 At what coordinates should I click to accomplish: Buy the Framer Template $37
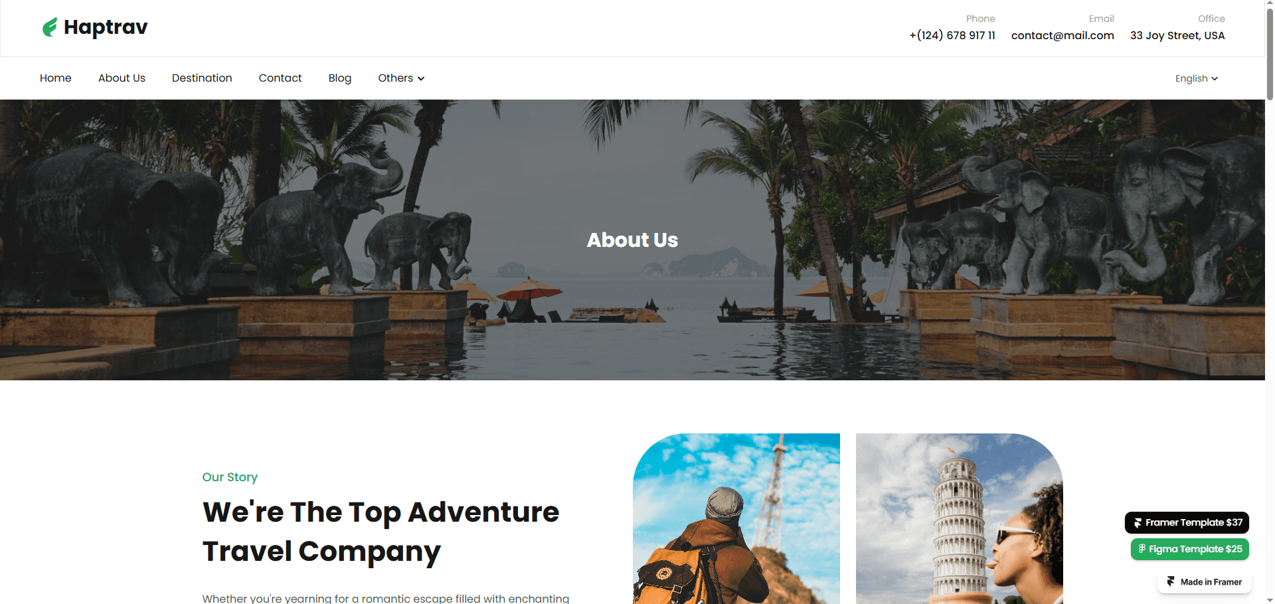[x=1187, y=522]
